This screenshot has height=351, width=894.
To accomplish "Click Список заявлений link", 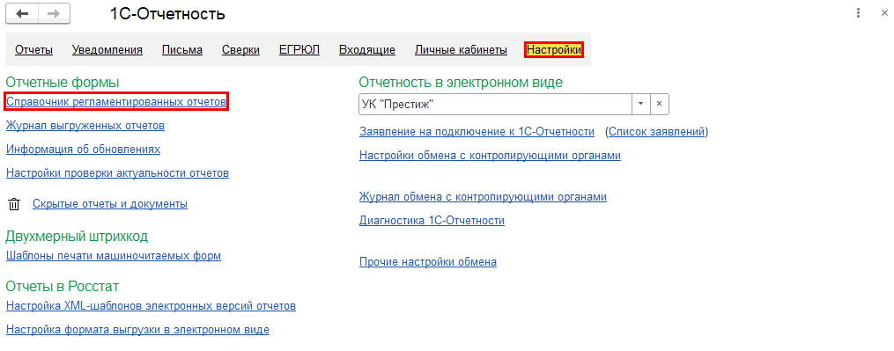I will pyautogui.click(x=656, y=132).
